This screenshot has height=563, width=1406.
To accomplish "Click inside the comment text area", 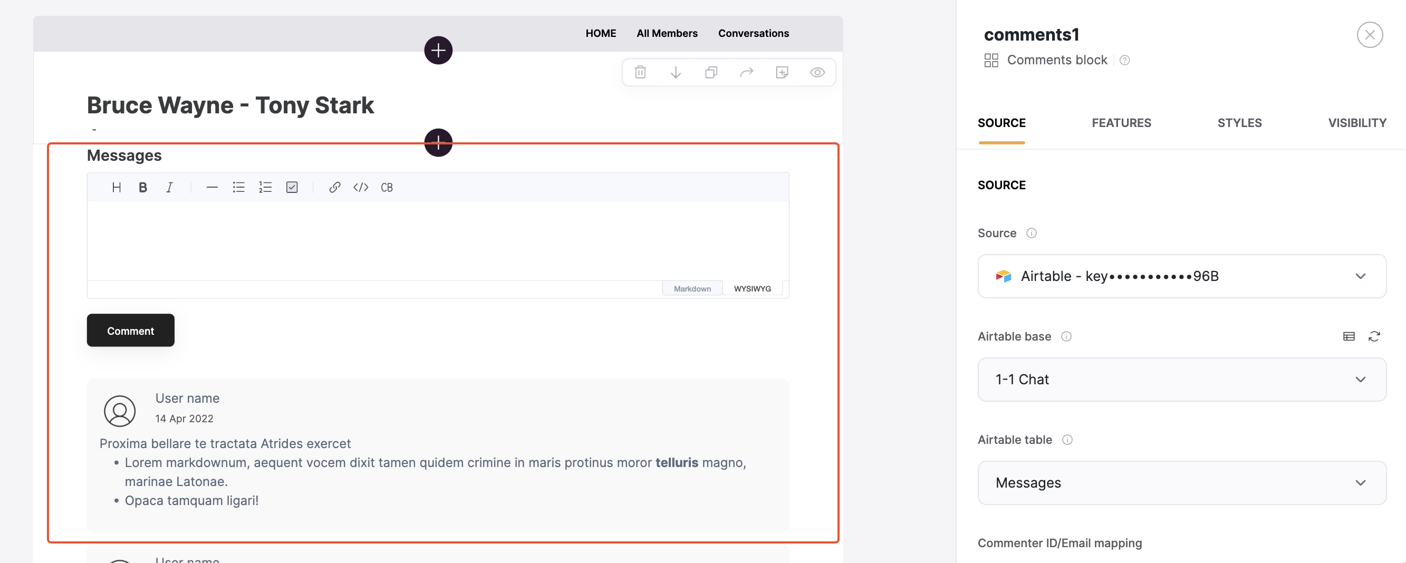I will [x=438, y=240].
